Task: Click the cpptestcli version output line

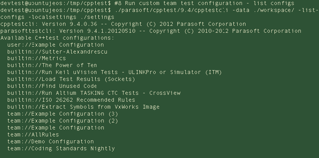Action: click(123, 24)
